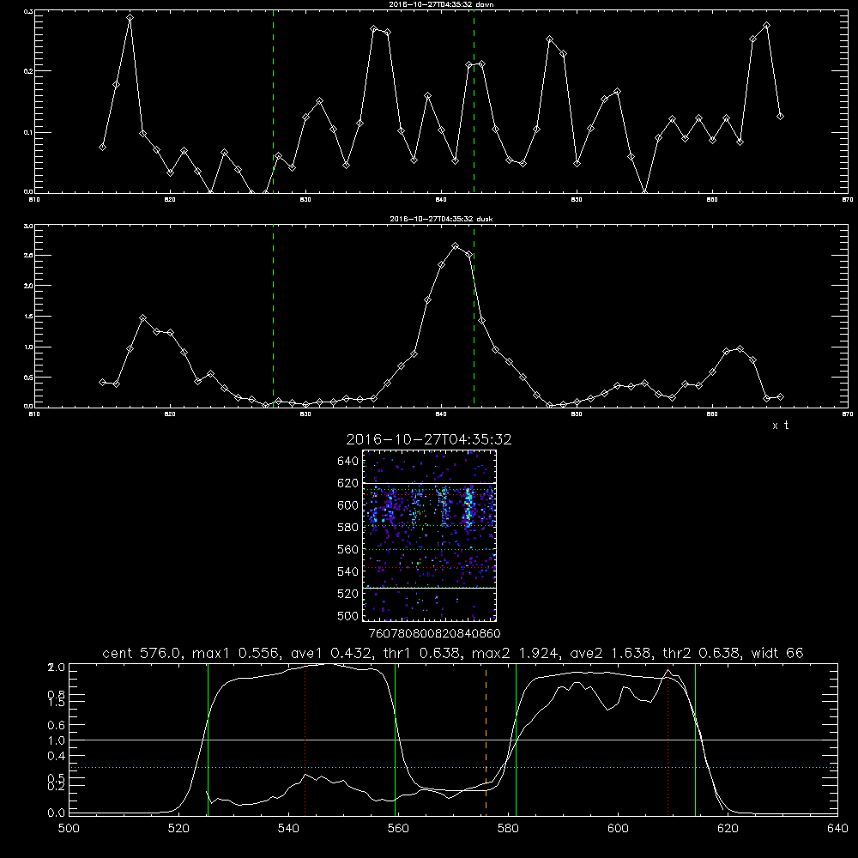Click upper white horizontal line in spectrogram
The height and width of the screenshot is (858, 858).
coord(430,483)
